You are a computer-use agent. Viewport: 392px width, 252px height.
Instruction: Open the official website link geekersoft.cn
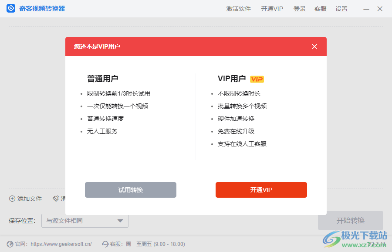tap(61, 244)
